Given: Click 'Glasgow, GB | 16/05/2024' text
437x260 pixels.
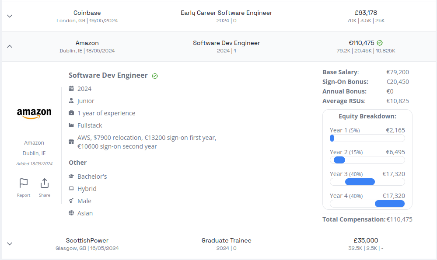Looking at the screenshot, I should tap(87, 248).
